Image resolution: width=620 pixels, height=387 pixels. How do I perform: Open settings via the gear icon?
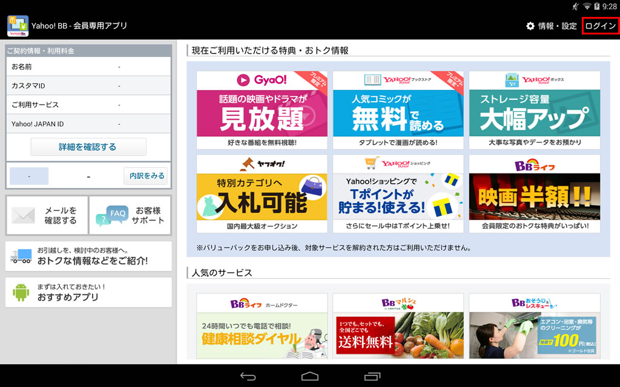click(530, 26)
